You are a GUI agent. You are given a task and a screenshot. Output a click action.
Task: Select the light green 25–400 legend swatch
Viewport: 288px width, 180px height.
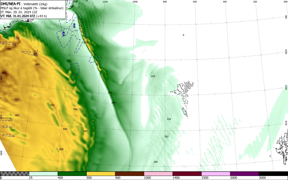[x=43, y=174]
